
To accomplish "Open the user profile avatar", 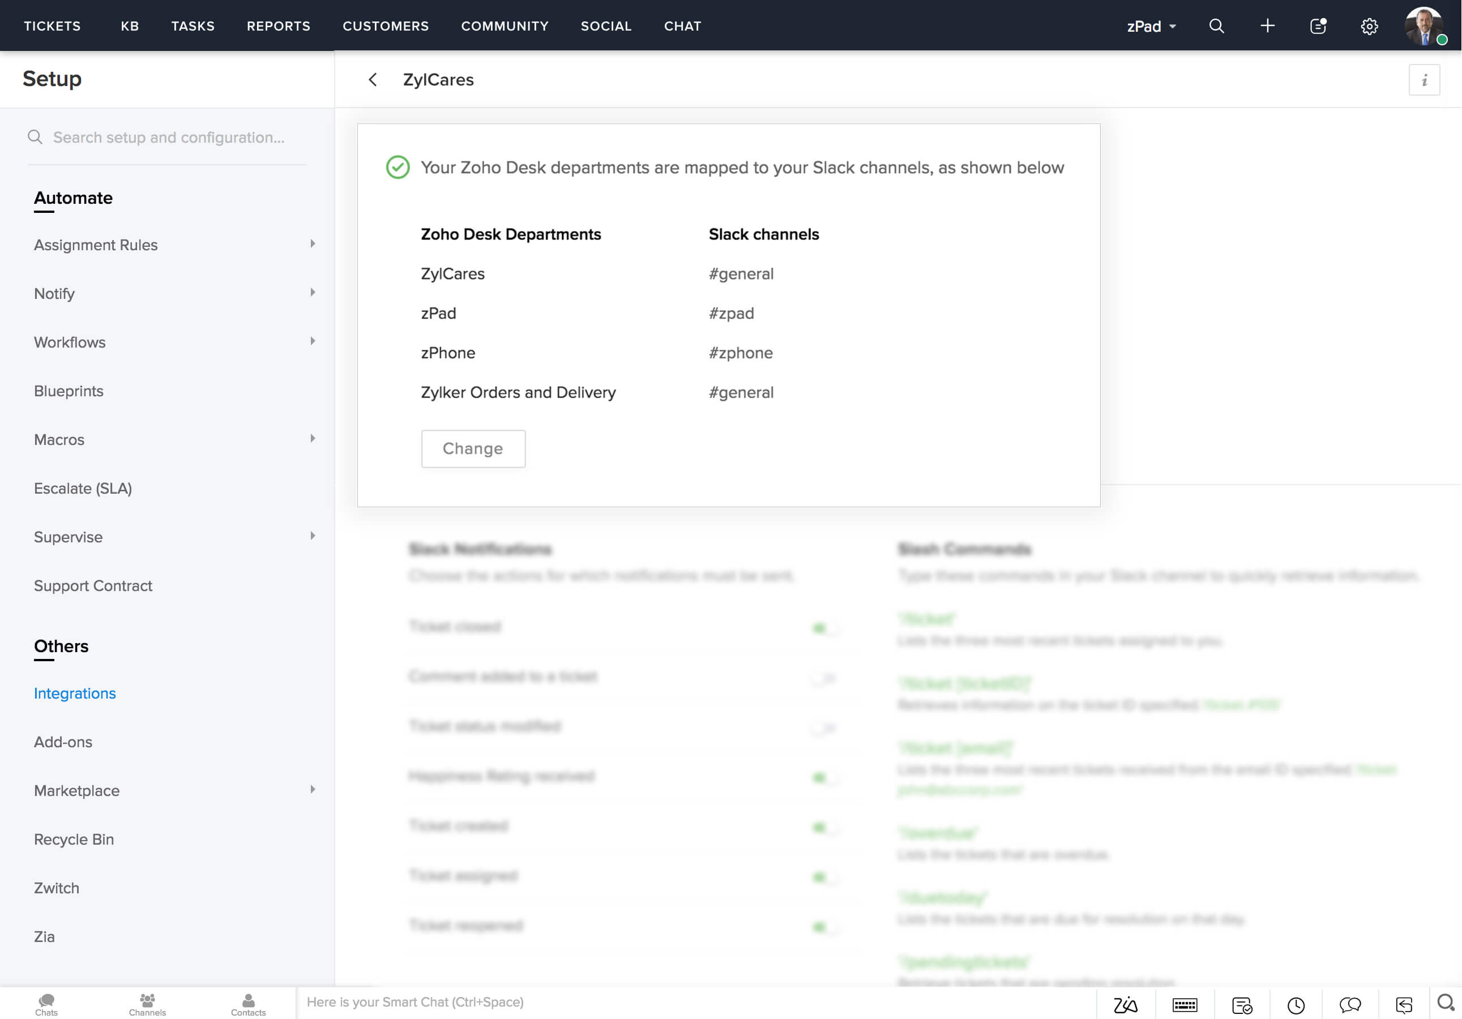I will coord(1425,25).
